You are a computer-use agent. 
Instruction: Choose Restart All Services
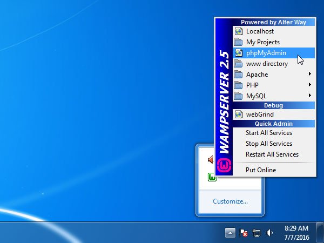pyautogui.click(x=274, y=154)
